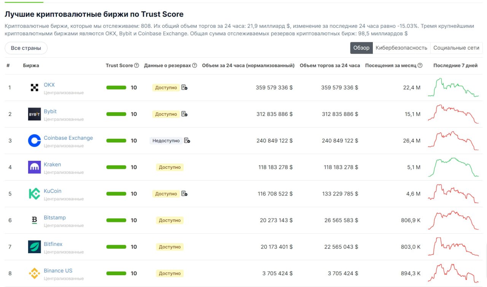Click the OKX exchange logo icon
The width and height of the screenshot is (487, 287).
[x=34, y=88]
